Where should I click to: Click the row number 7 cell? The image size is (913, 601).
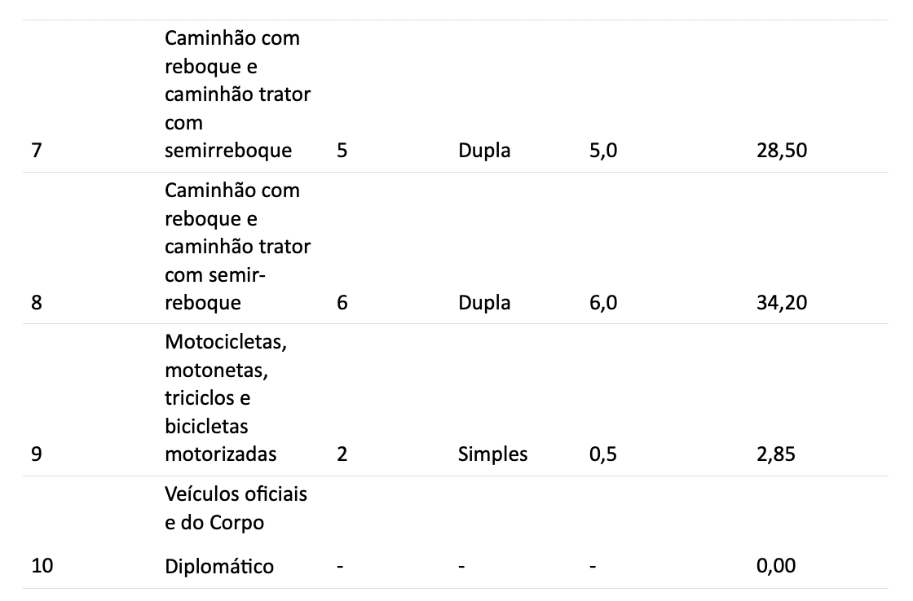(37, 150)
